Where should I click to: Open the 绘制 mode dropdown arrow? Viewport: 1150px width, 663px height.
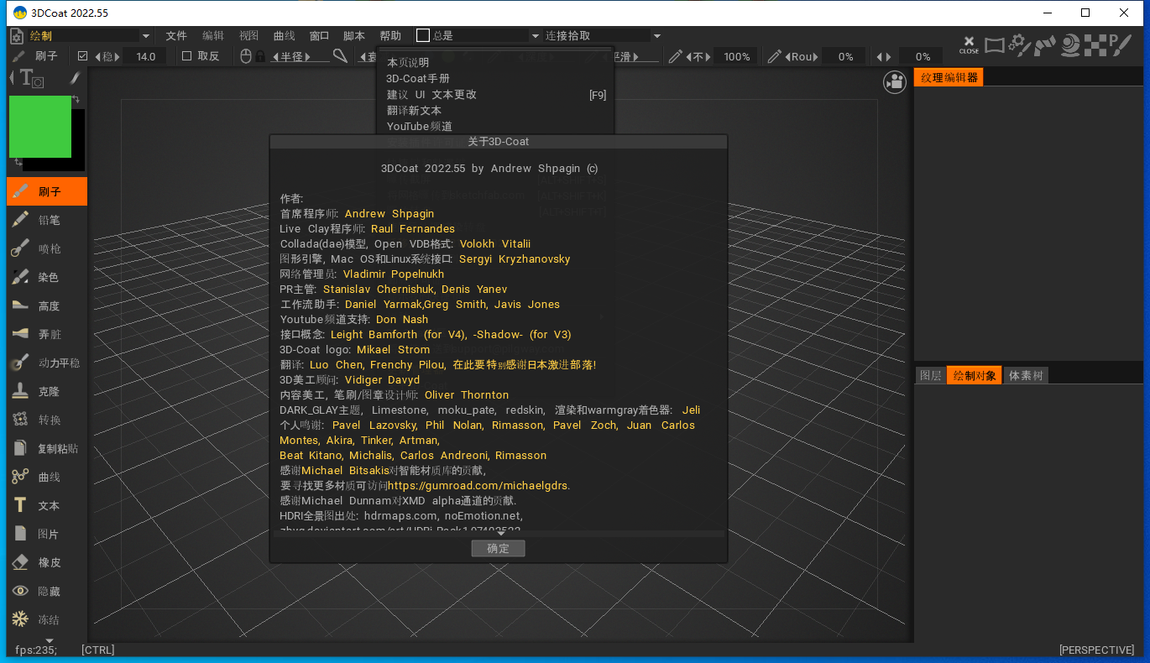pos(145,35)
